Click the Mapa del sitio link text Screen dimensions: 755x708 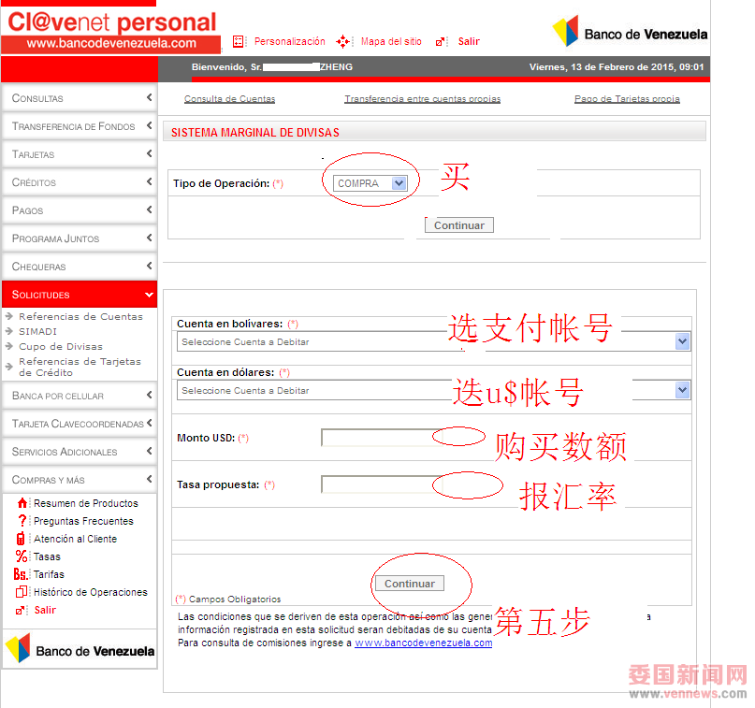[391, 41]
